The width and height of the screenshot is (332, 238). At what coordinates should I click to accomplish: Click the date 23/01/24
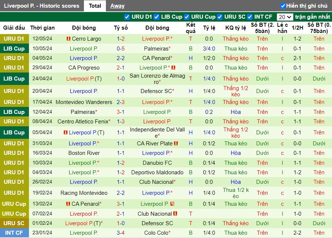click(43, 233)
